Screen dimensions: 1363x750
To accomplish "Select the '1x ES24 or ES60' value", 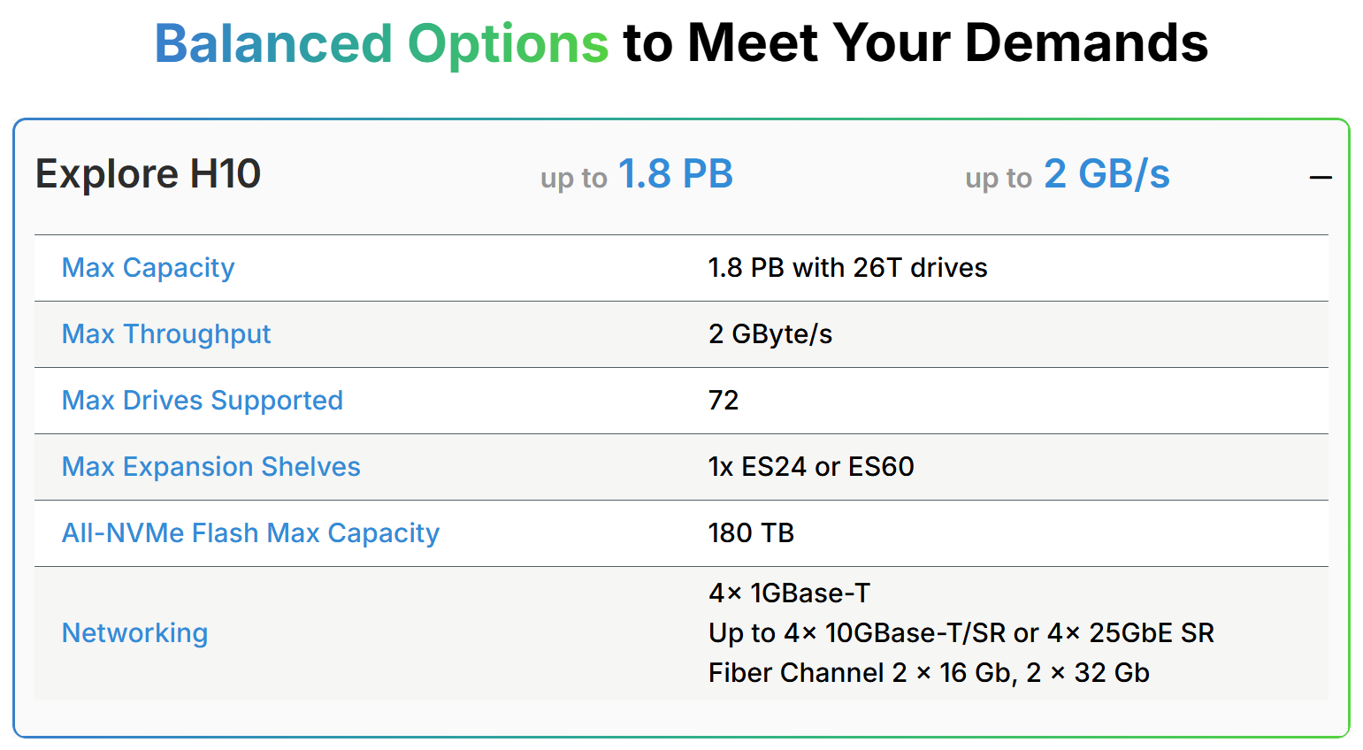I will click(x=811, y=466).
